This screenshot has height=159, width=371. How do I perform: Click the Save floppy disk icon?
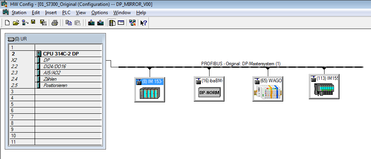33,22
